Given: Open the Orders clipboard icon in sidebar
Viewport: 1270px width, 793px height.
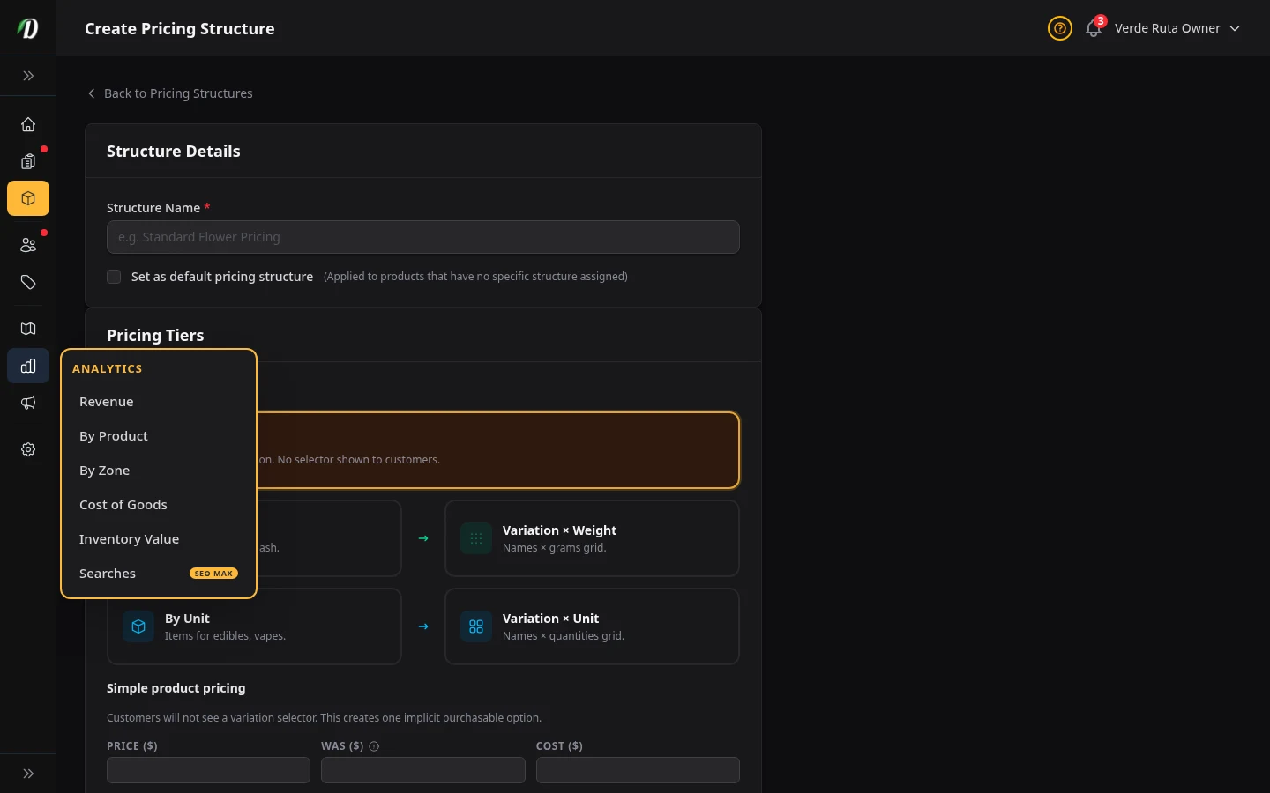Looking at the screenshot, I should tap(28, 161).
